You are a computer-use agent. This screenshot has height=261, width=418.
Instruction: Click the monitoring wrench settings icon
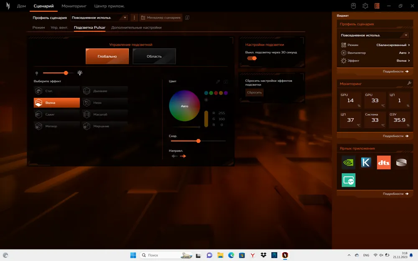coord(409,84)
